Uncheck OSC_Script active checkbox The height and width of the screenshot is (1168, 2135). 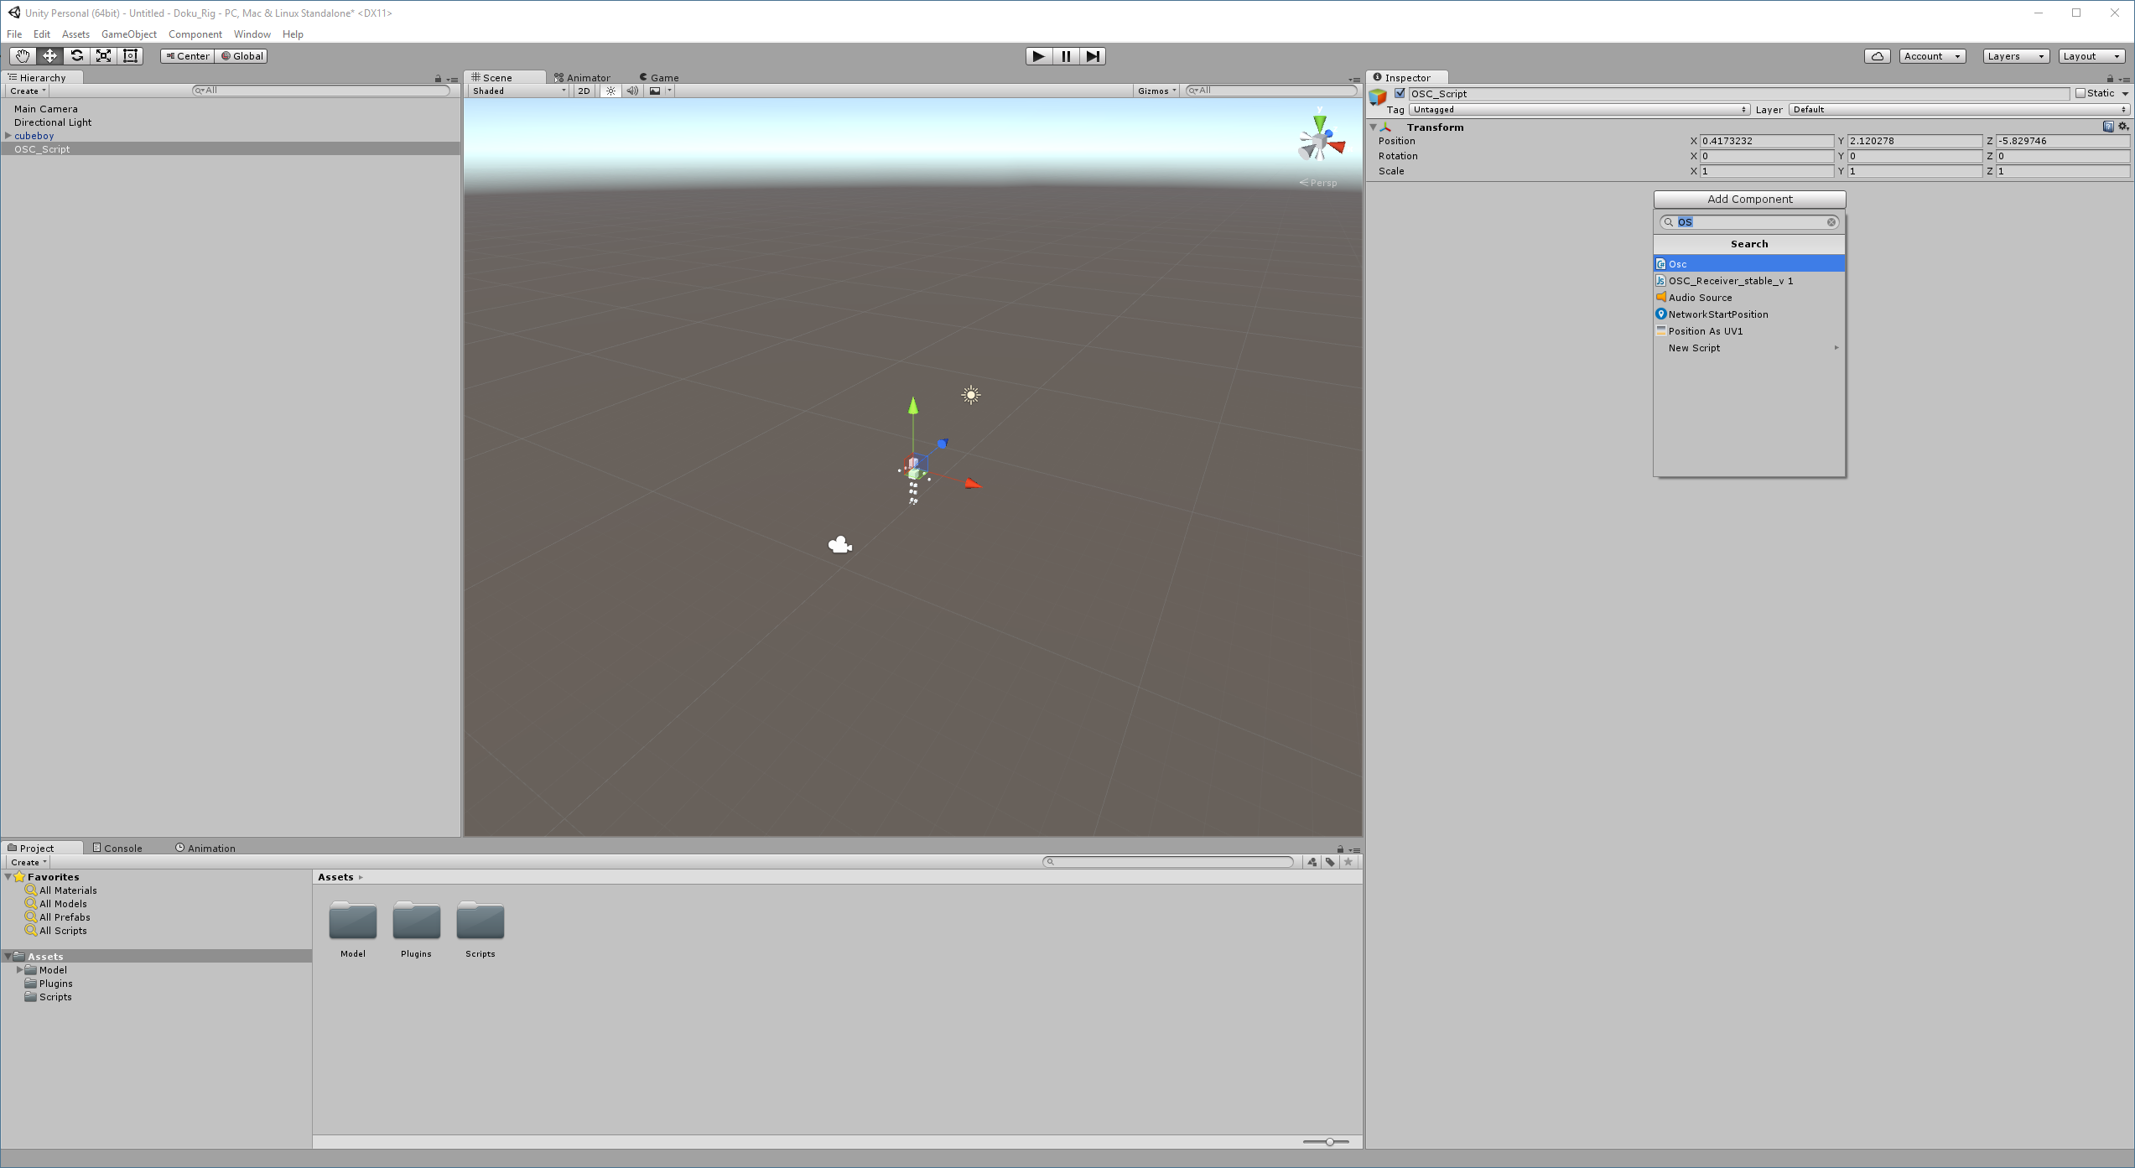(1400, 93)
